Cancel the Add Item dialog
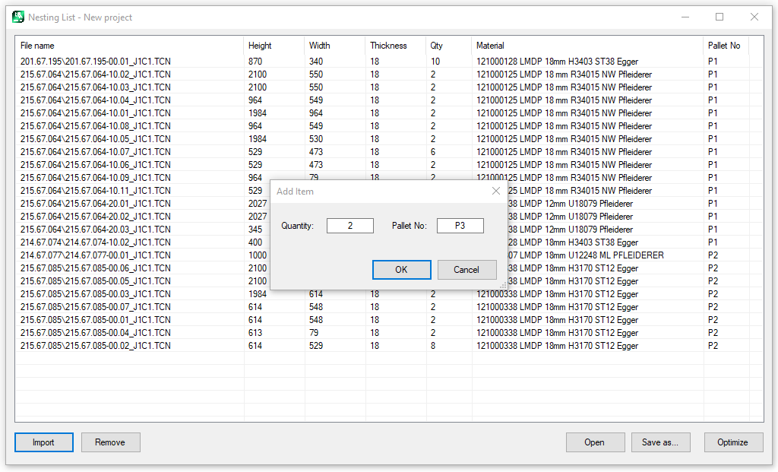The height and width of the screenshot is (472, 778). click(466, 269)
